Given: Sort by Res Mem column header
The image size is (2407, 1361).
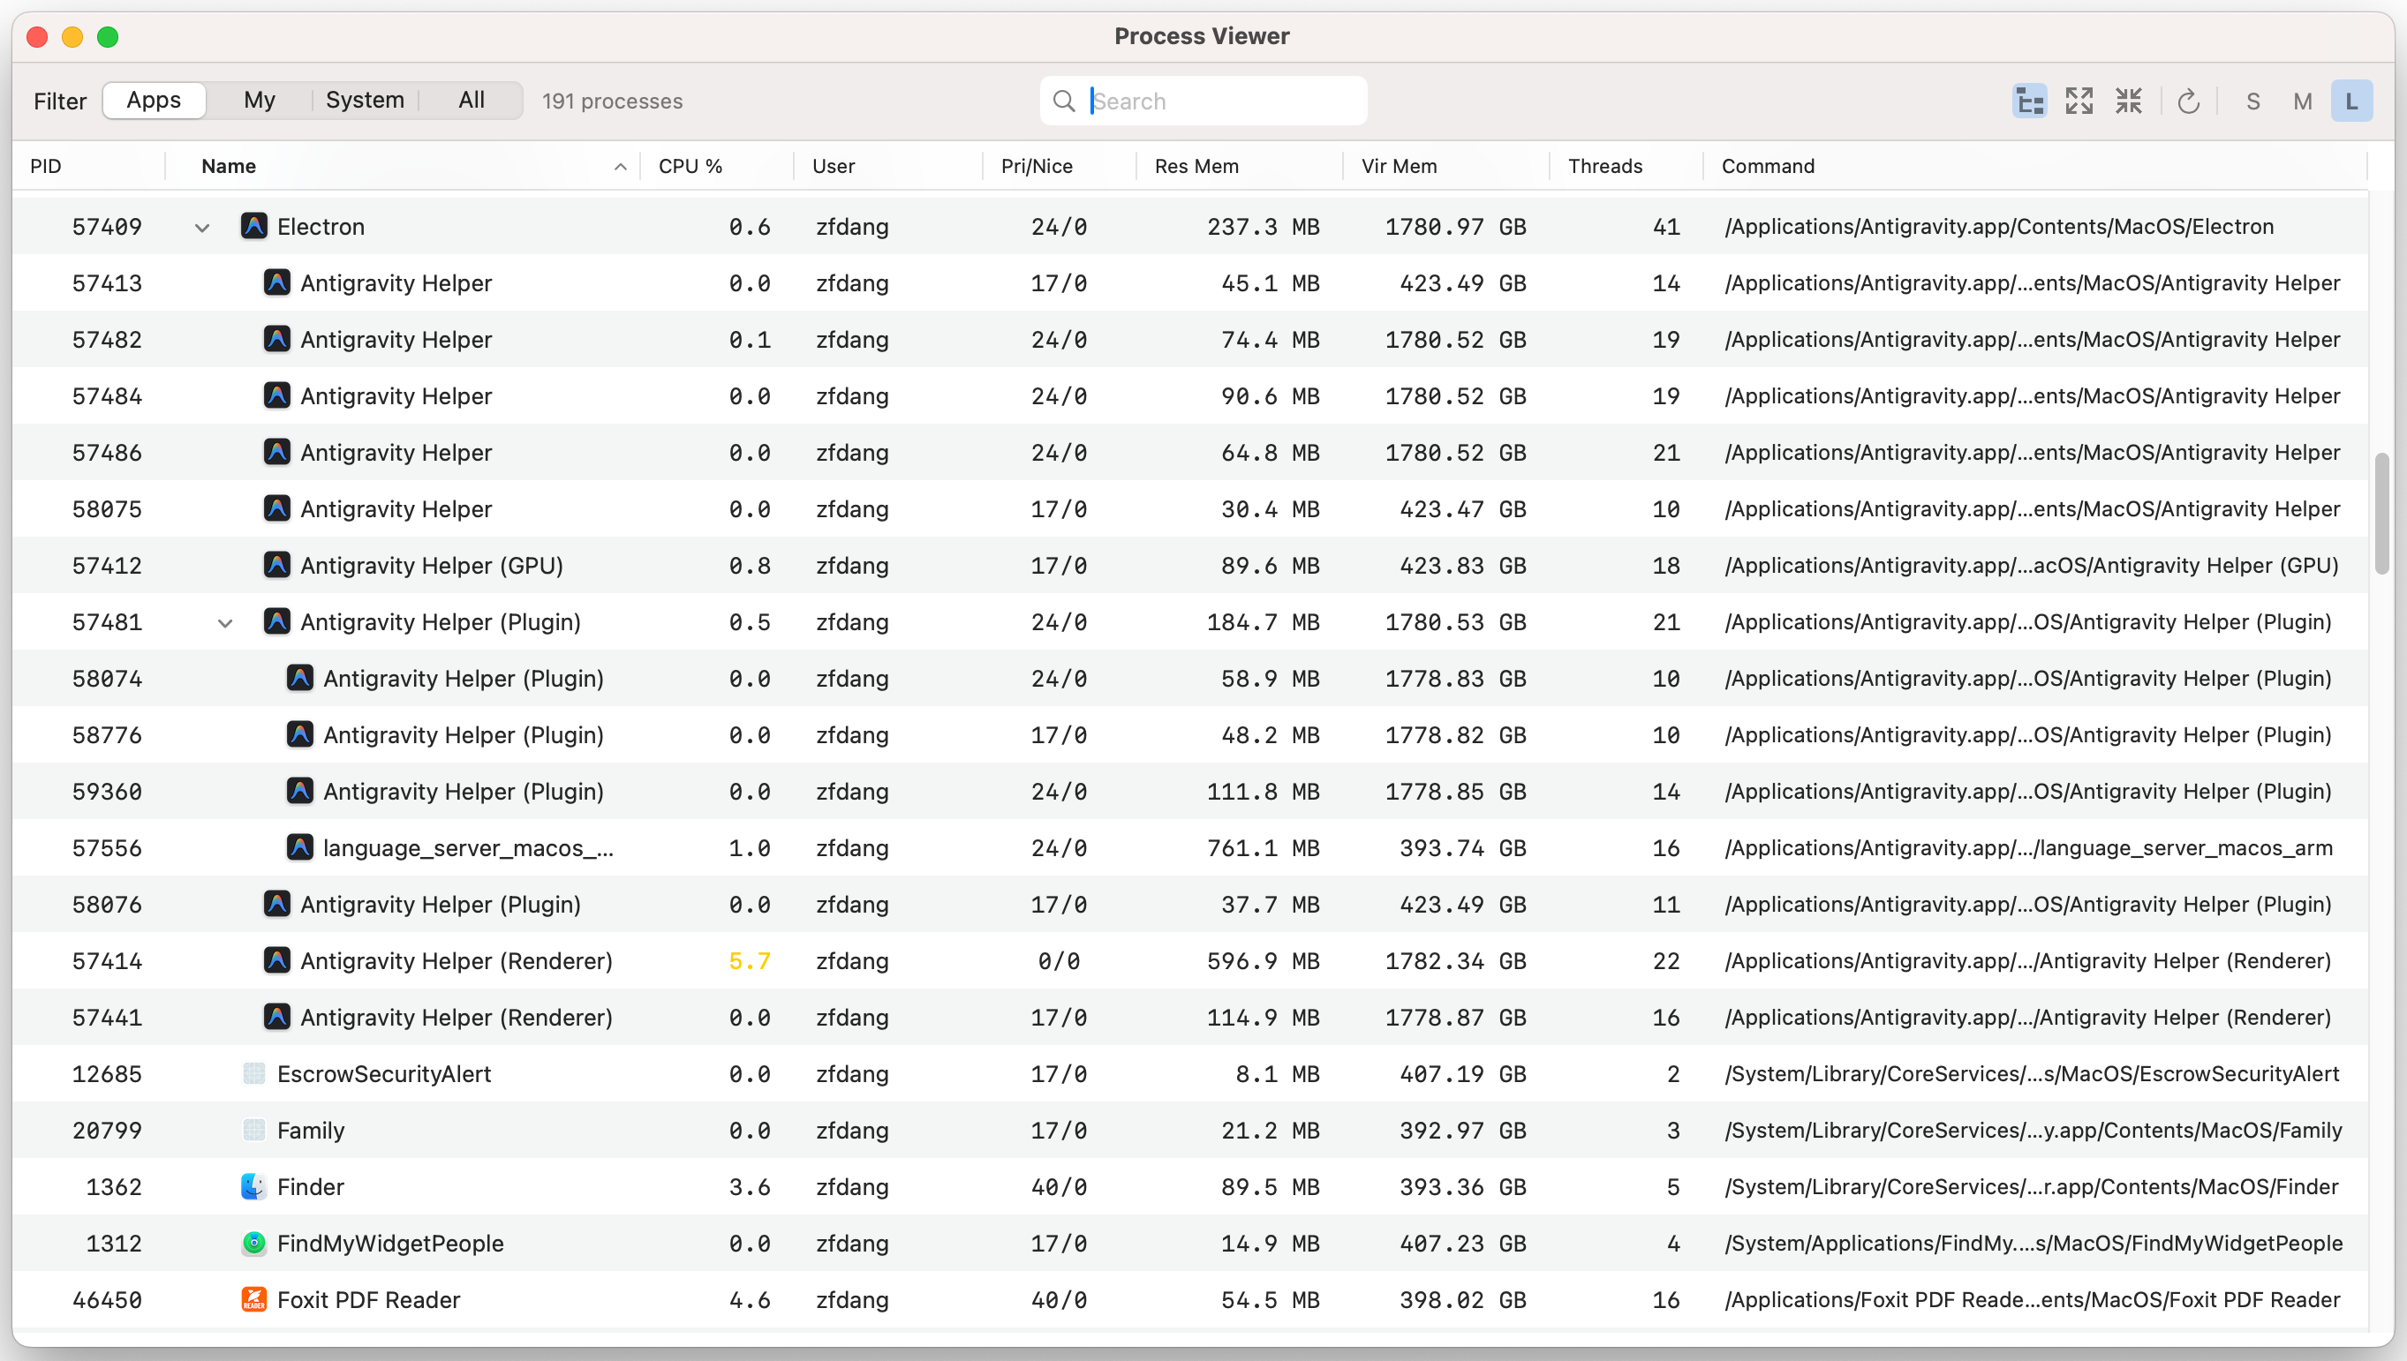Looking at the screenshot, I should coord(1196,167).
